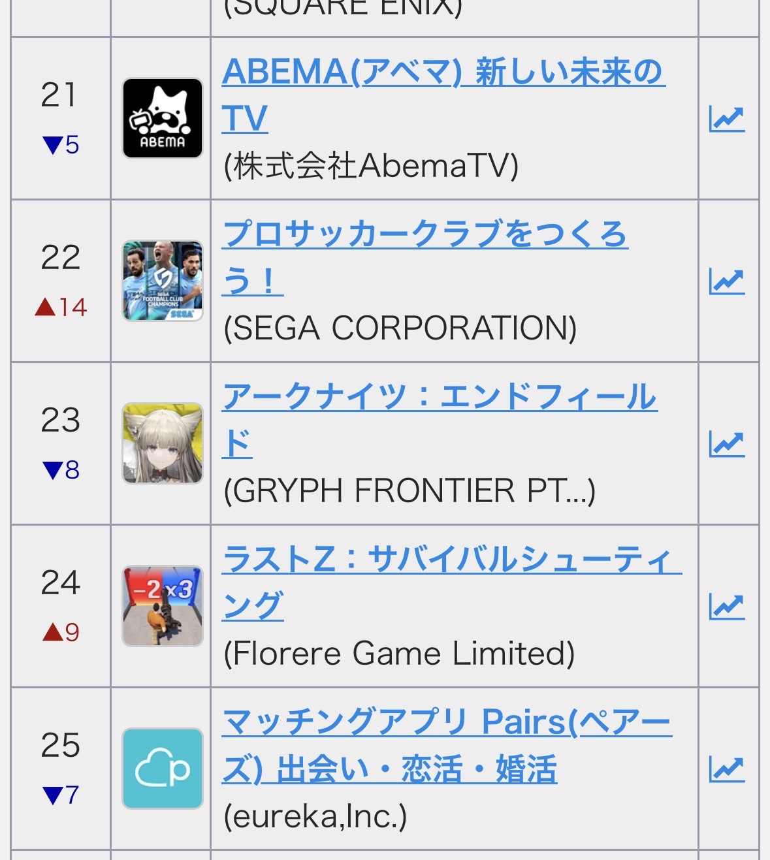Image resolution: width=770 pixels, height=860 pixels.
Task: Click rank number 25 cell
Action: 60,745
